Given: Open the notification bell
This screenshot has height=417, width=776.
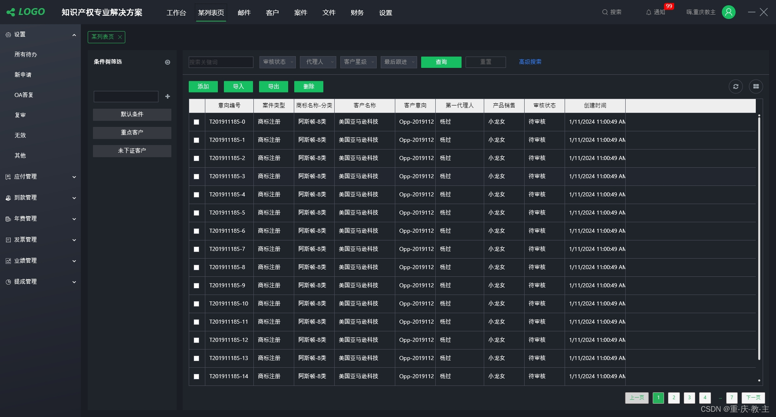Looking at the screenshot, I should pyautogui.click(x=649, y=12).
